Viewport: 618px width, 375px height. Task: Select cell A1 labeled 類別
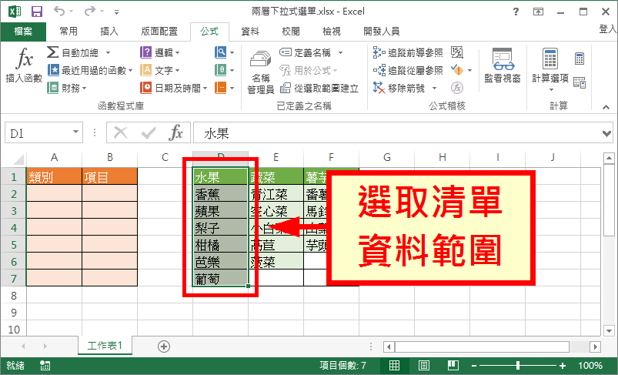click(x=54, y=176)
